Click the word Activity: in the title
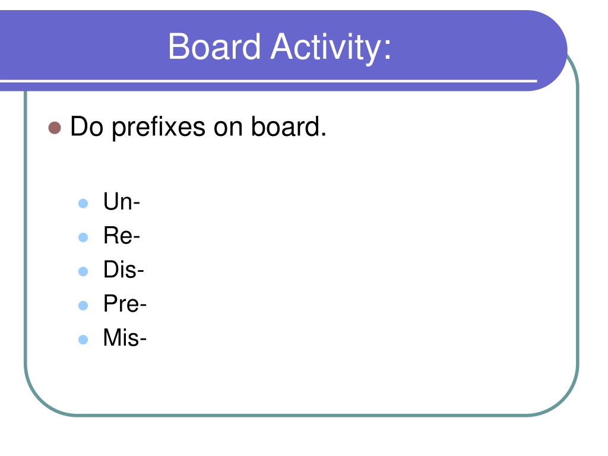The image size is (608, 456). pyautogui.click(x=331, y=48)
